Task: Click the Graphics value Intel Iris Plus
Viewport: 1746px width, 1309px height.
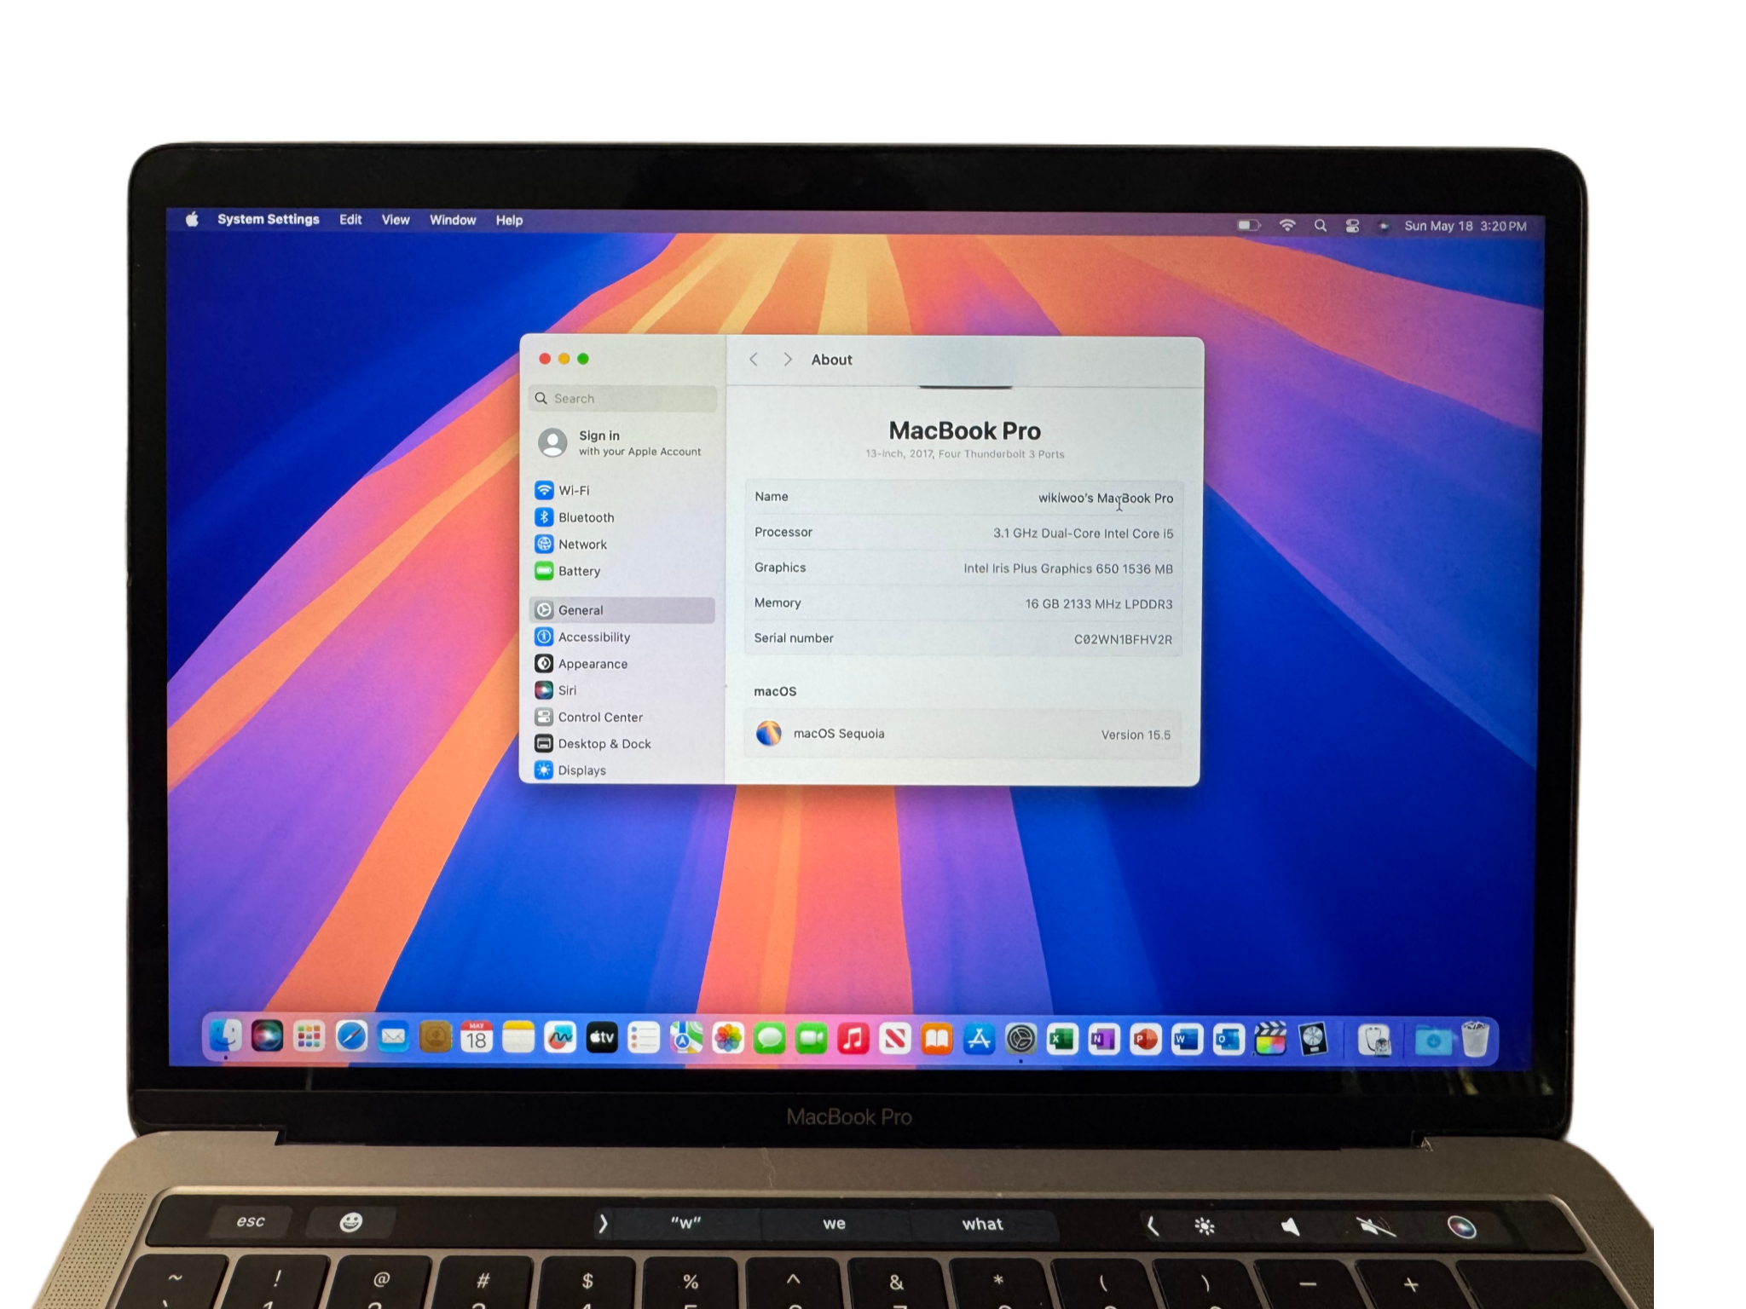Action: point(1067,568)
